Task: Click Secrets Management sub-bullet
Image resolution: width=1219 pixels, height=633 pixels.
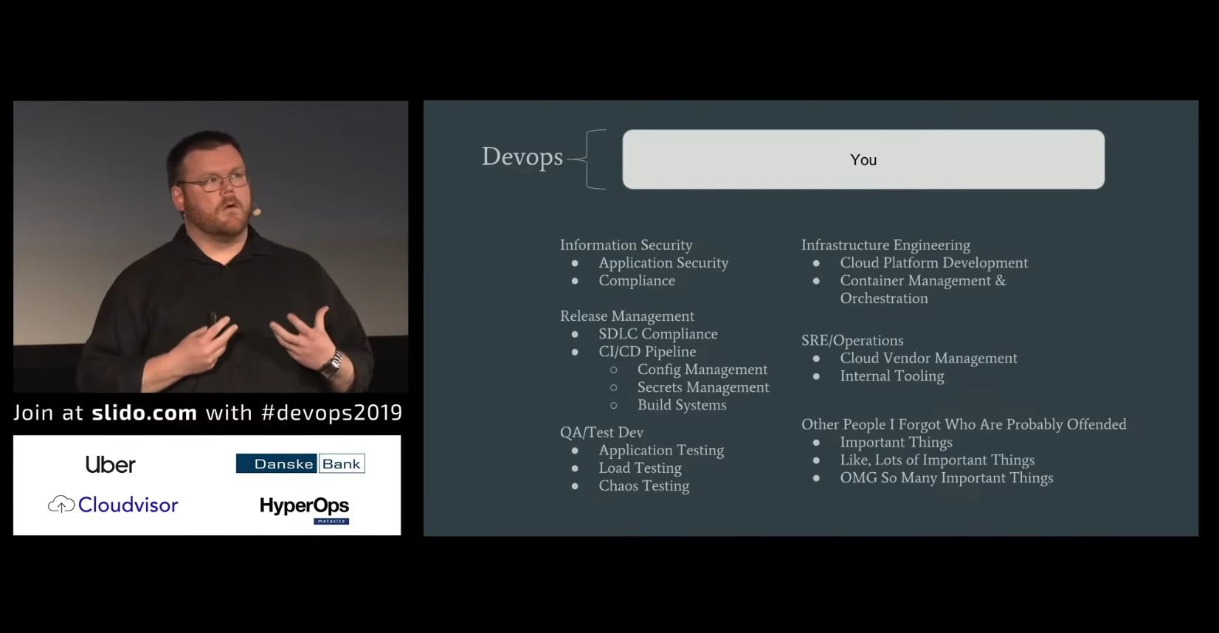Action: (x=702, y=387)
